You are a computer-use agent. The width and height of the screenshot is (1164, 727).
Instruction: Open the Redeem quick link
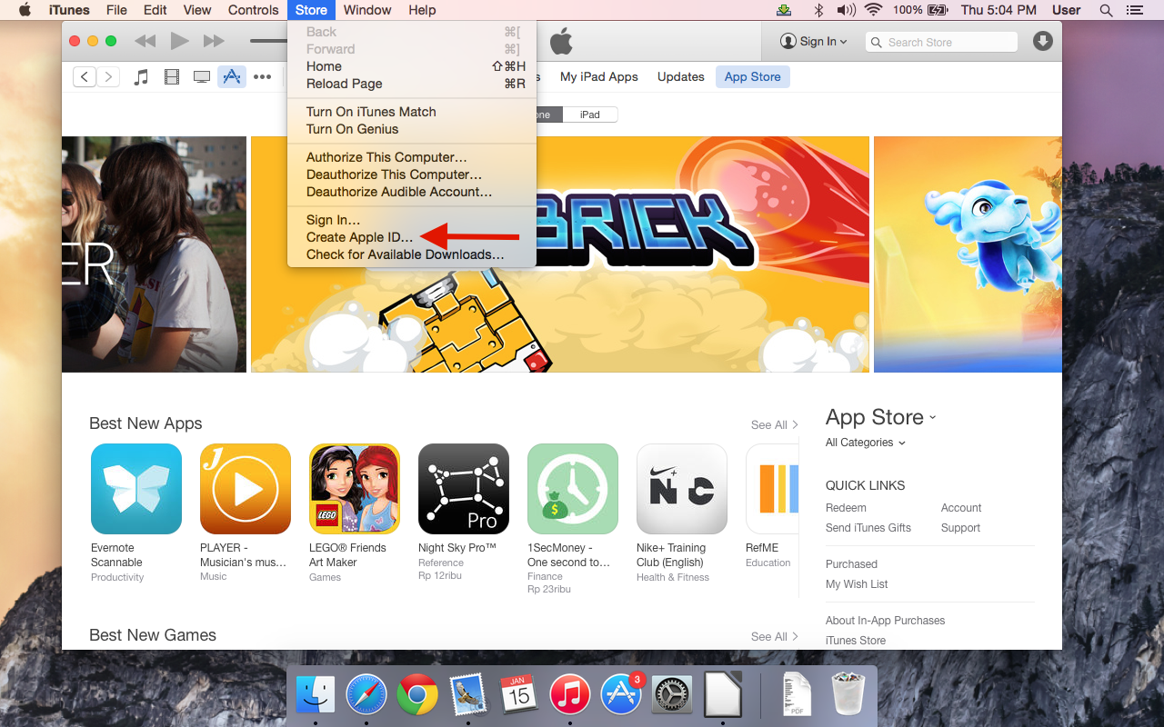pyautogui.click(x=846, y=508)
